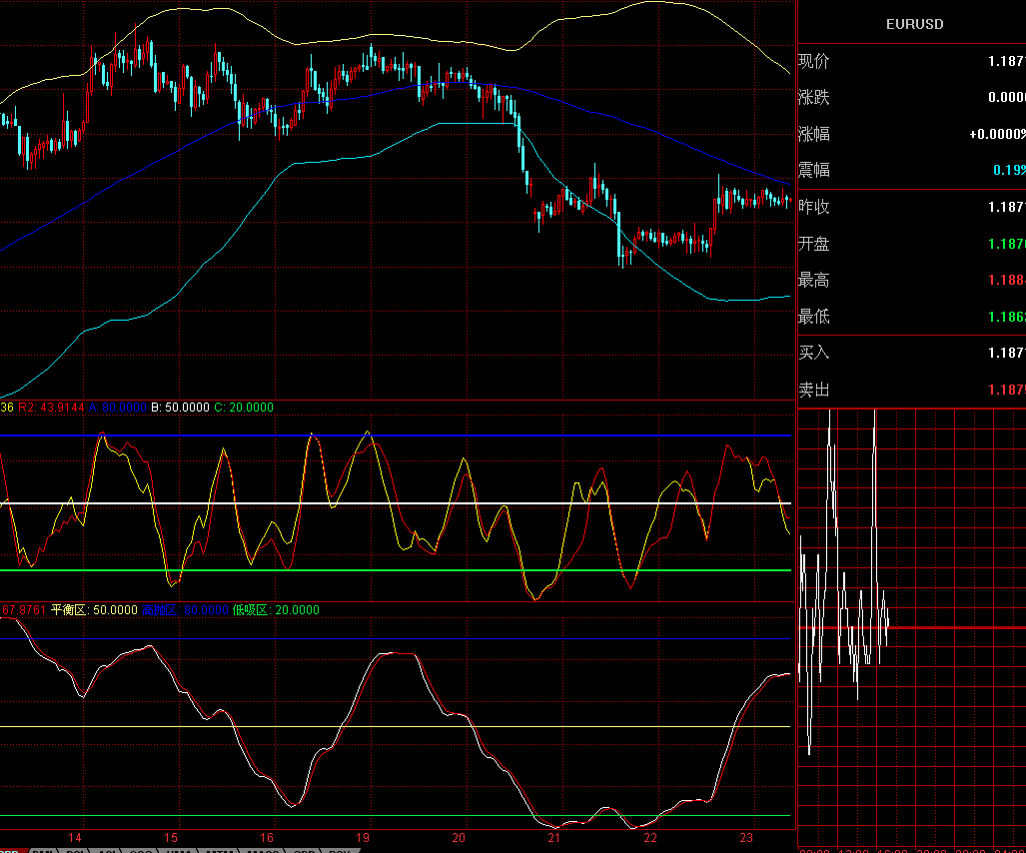The image size is (1026, 853).
Task: Click the 昨收 previous close row
Action: point(911,207)
